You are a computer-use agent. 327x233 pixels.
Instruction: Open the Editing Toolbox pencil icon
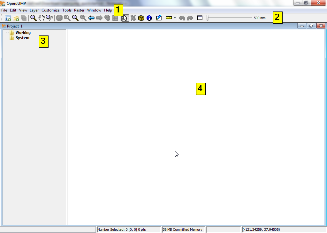pos(159,18)
